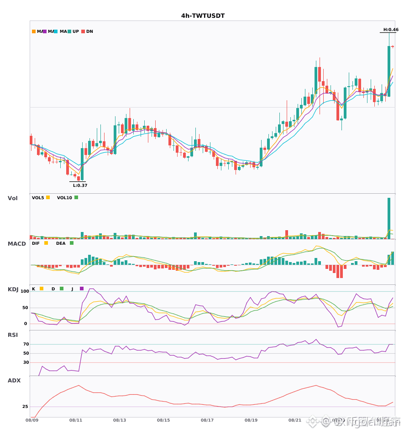Click the yellow DIF legend swatch
The height and width of the screenshot is (433, 404).
tap(46, 243)
